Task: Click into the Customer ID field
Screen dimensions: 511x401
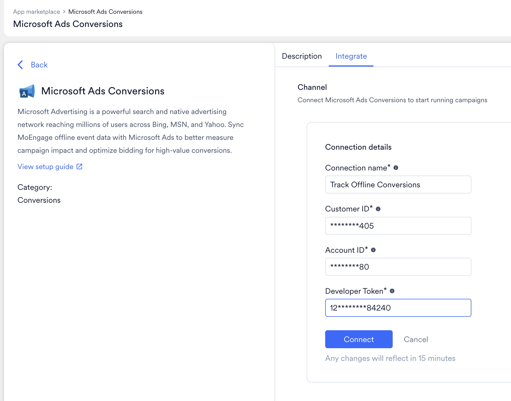Action: (x=398, y=226)
